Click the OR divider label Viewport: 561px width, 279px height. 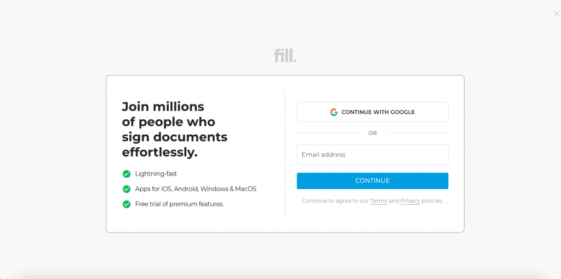pos(373,133)
